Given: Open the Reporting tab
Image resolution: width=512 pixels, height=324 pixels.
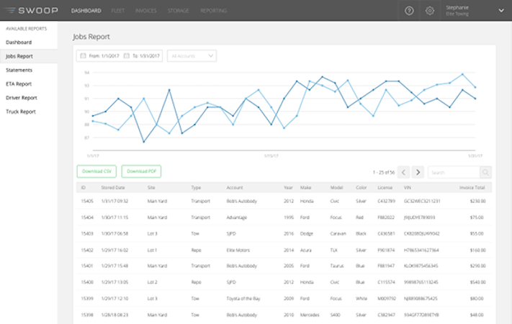Looking at the screenshot, I should tap(214, 11).
